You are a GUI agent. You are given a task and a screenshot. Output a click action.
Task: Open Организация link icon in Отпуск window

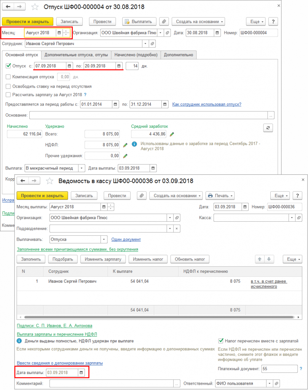tap(167, 33)
